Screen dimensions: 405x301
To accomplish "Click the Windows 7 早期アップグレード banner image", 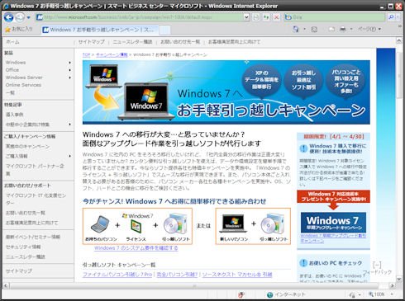I will coord(333,223).
